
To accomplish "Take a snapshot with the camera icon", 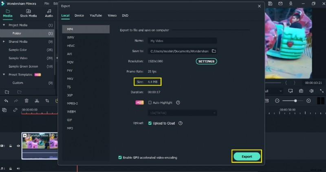I will (x=301, y=91).
